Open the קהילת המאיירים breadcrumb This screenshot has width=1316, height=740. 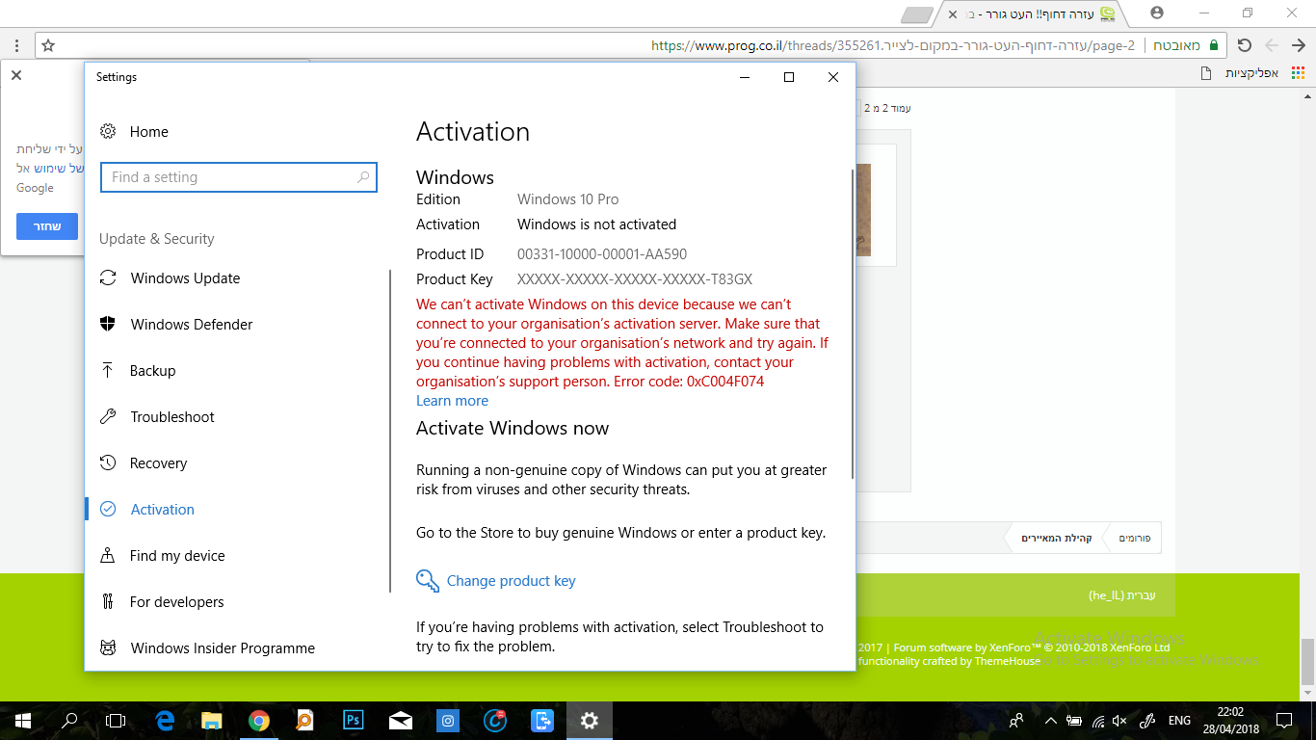[1057, 538]
